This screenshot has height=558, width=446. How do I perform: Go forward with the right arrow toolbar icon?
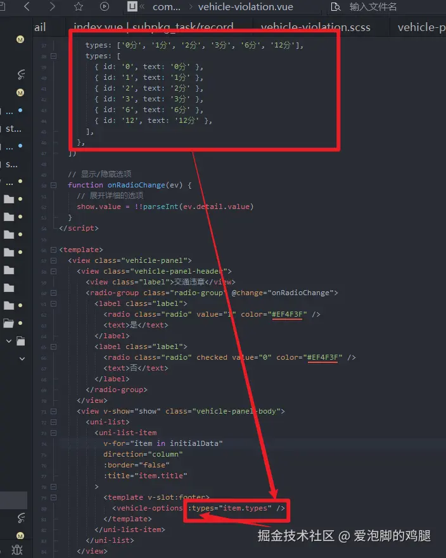[x=53, y=6]
